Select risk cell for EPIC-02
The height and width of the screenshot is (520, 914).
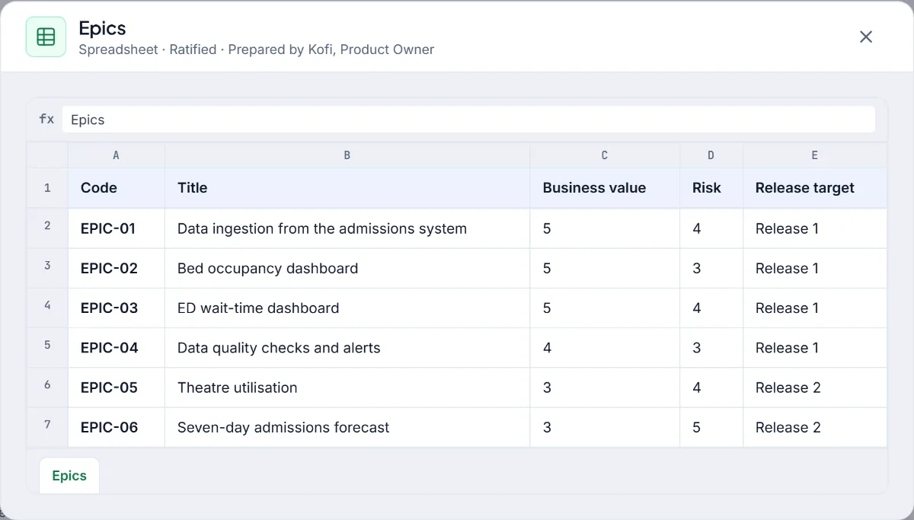(711, 268)
